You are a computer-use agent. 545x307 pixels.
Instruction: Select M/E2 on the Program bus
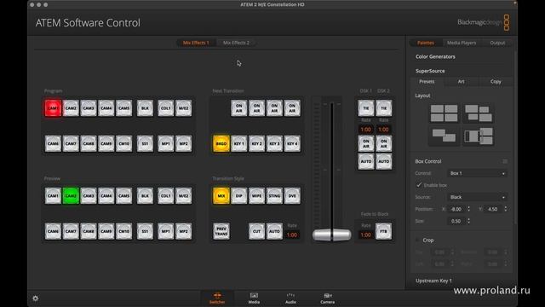coord(184,108)
